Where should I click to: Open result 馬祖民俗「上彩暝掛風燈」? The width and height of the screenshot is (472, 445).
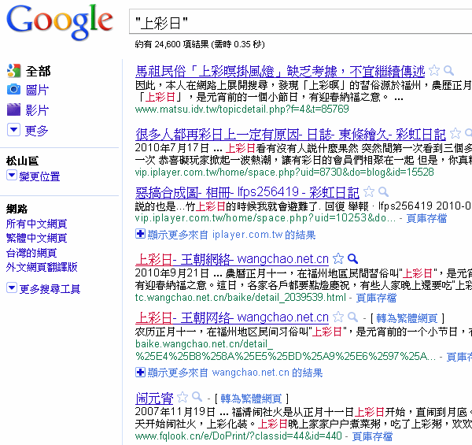(280, 72)
